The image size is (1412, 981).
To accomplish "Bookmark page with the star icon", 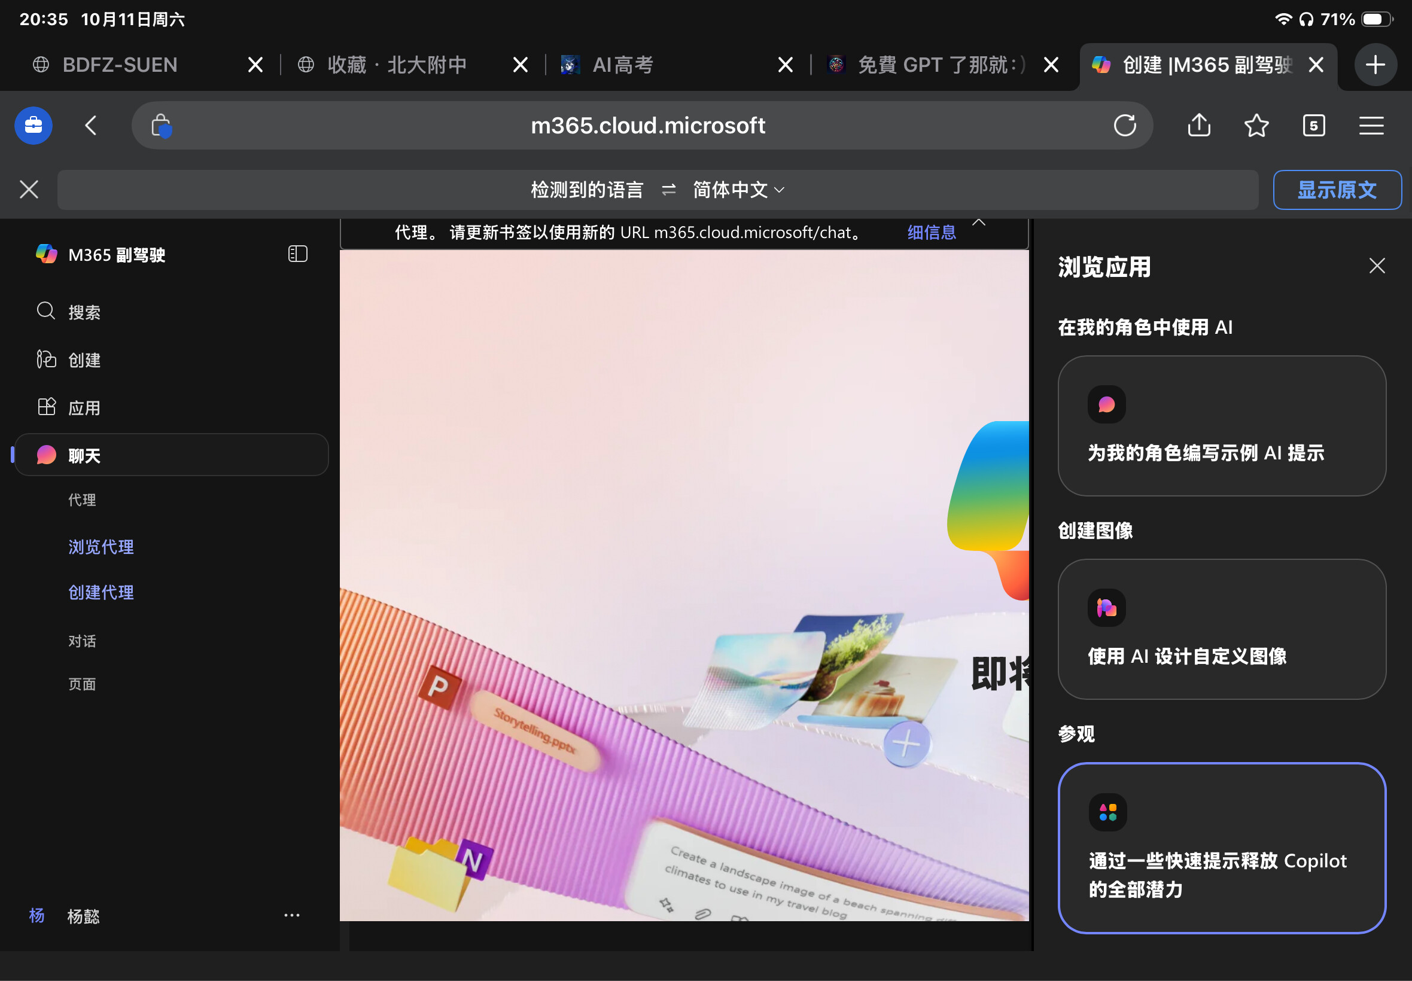I will 1256,126.
